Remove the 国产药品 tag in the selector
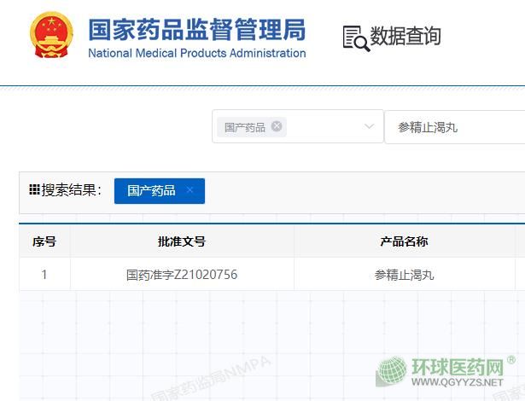Viewport: 525px width, 401px height. pyautogui.click(x=277, y=126)
